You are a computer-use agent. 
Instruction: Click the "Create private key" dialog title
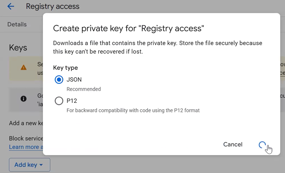pos(129,28)
